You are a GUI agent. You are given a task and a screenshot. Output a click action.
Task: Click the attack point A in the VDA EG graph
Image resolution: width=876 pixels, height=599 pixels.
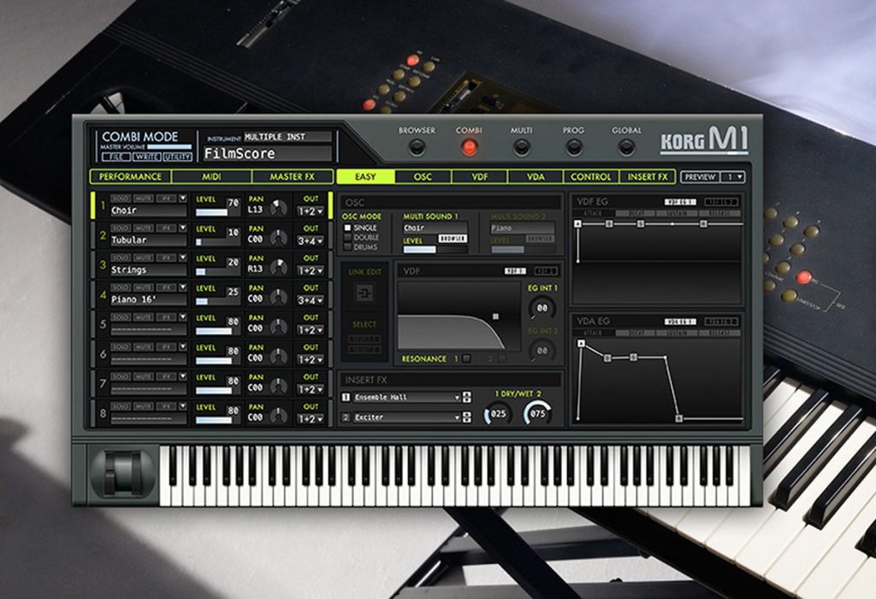tap(581, 343)
